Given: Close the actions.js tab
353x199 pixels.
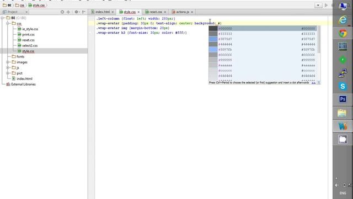Looking at the screenshot, I should [x=192, y=12].
